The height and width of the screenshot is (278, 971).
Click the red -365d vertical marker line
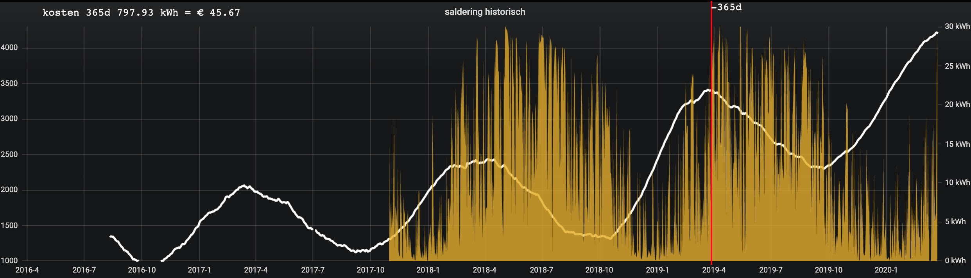tap(711, 156)
